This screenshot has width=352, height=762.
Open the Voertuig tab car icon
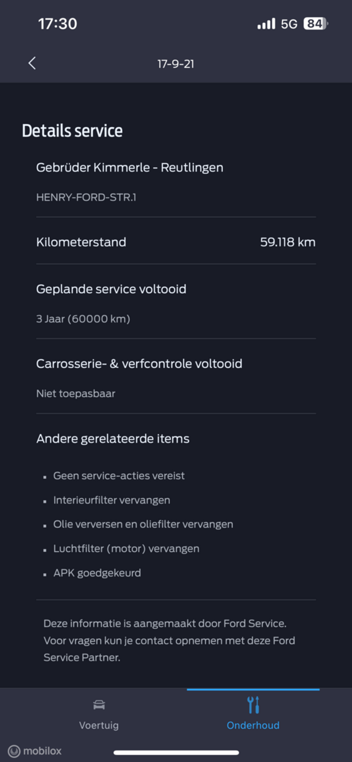(x=99, y=705)
